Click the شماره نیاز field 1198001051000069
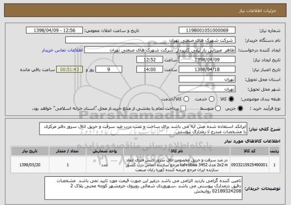This screenshot has width=291, height=205. point(207,30)
